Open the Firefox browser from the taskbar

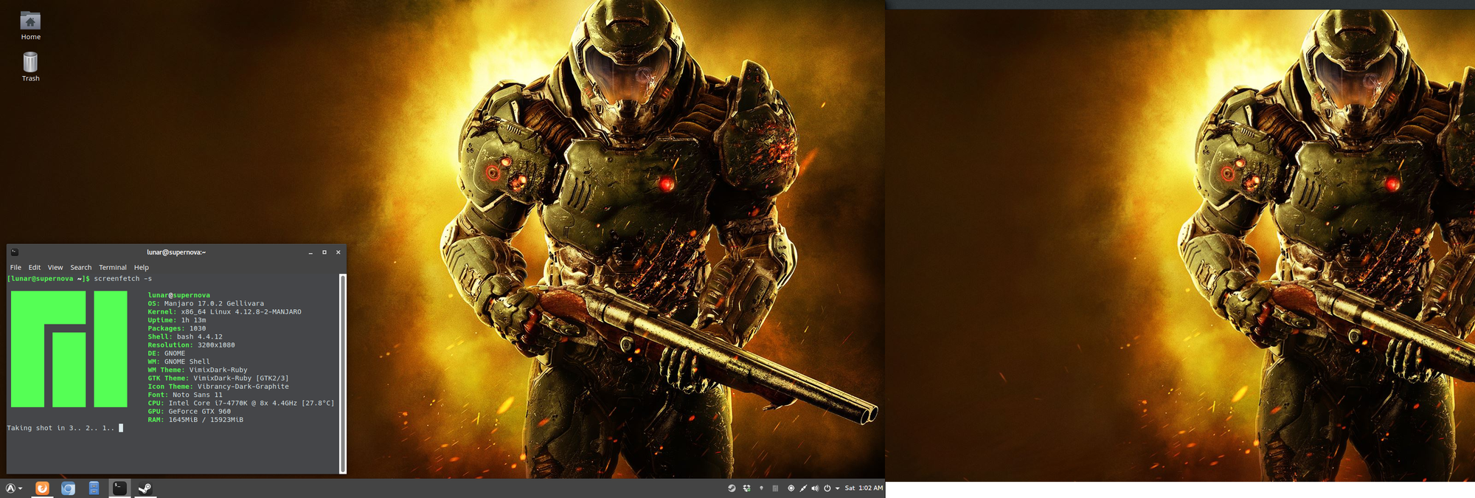(43, 488)
